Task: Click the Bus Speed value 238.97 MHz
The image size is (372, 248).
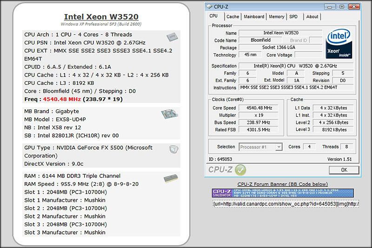Action: tap(259, 122)
